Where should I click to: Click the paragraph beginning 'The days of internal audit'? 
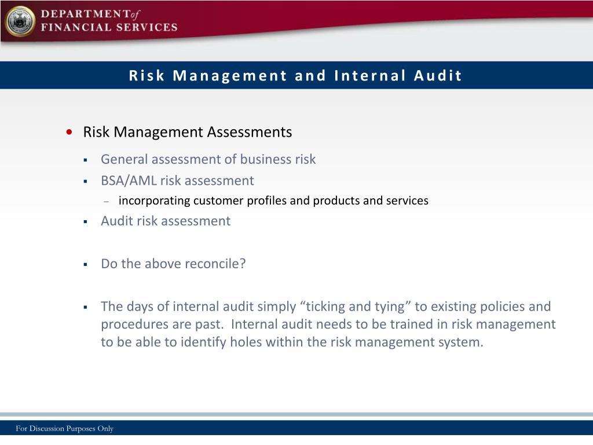[328, 324]
